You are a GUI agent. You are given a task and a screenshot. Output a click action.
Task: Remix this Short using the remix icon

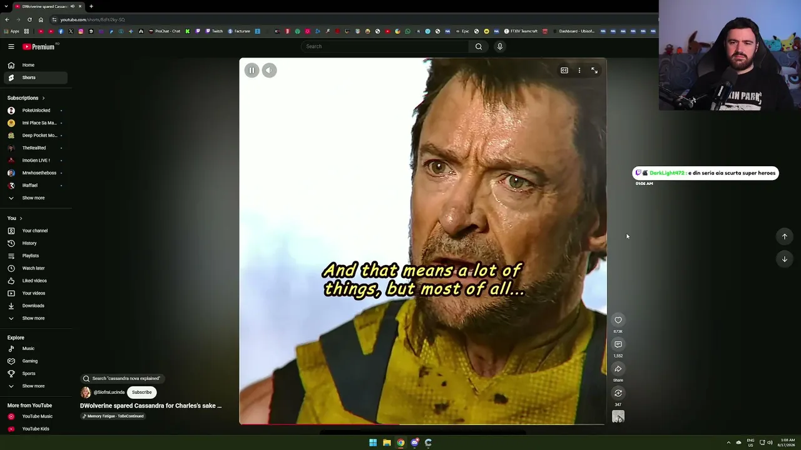(x=618, y=393)
